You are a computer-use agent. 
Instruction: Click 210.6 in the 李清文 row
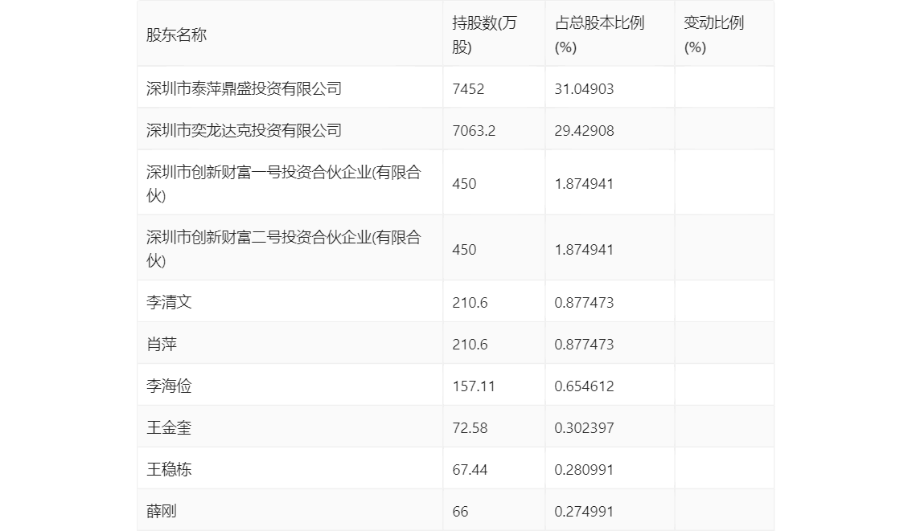pyautogui.click(x=470, y=303)
